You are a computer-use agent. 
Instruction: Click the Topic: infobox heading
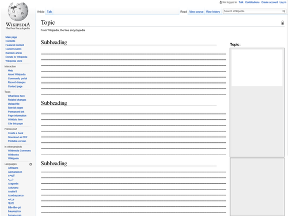pos(235,44)
